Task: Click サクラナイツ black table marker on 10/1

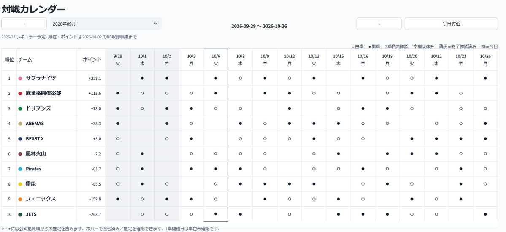Action: pos(142,78)
